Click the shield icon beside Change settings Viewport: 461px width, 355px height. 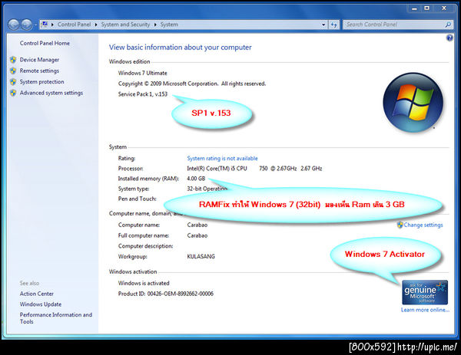400,225
